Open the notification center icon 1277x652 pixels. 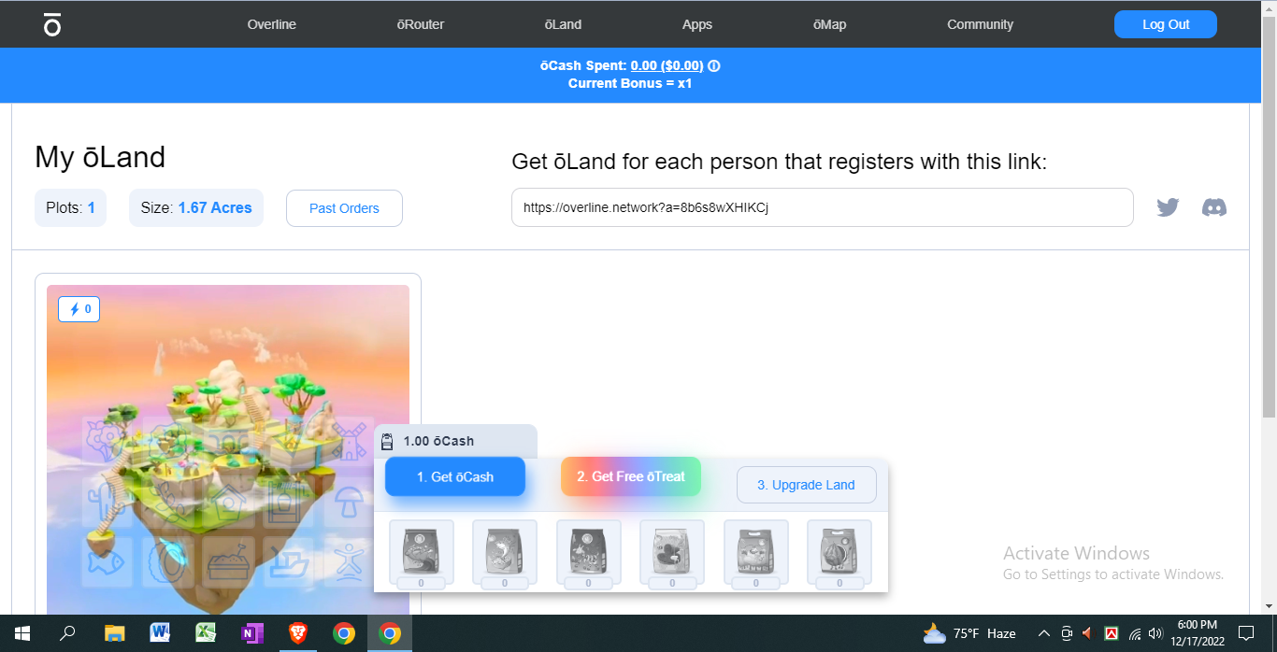[x=1245, y=633]
